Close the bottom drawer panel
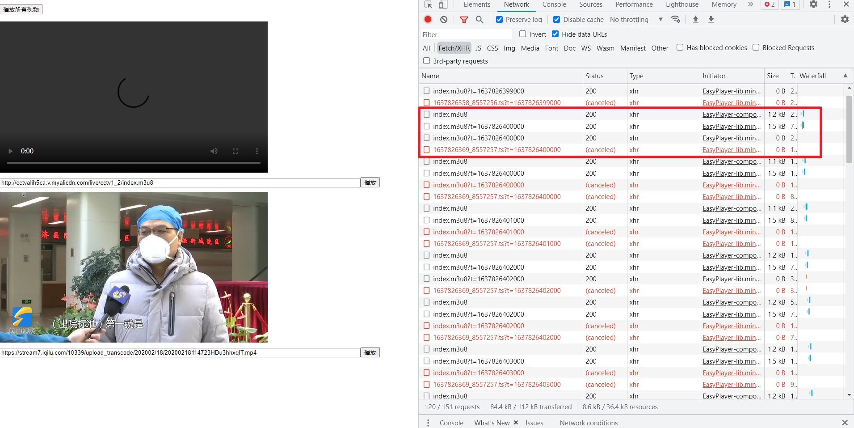Viewport: 854px width, 428px height. [845, 423]
